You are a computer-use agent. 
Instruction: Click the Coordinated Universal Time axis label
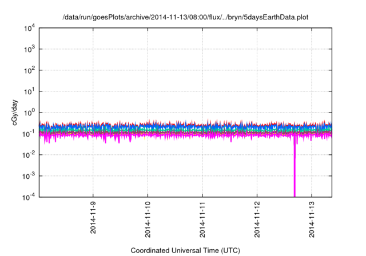point(185,250)
